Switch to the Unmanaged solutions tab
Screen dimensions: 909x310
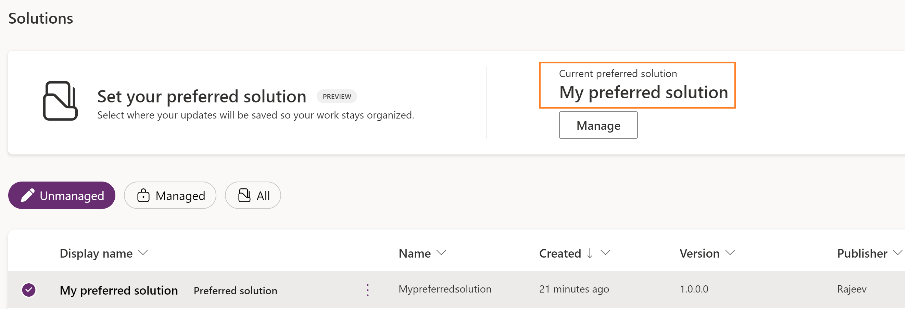click(x=62, y=196)
